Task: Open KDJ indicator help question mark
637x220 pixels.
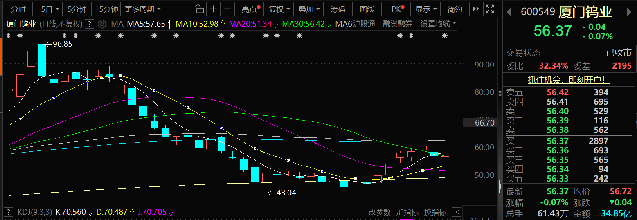Action: click(9, 212)
